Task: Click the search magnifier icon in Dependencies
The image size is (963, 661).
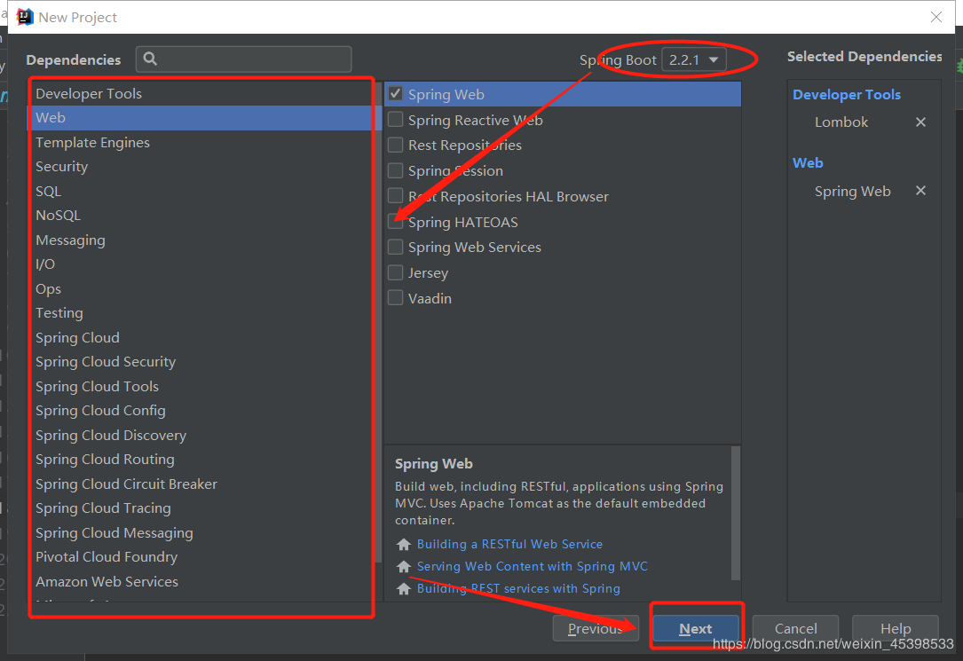Action: click(x=150, y=59)
